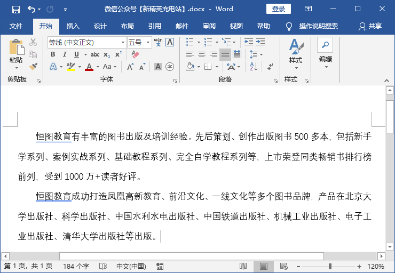This screenshot has width=395, height=273.
Task: Cut the selection with scissors icon
Action: click(x=33, y=42)
